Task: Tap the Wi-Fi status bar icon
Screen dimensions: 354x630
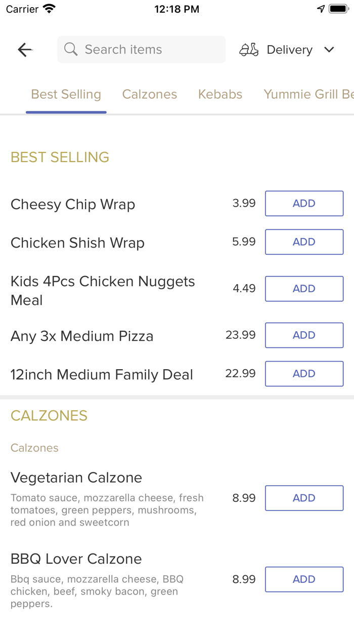Action: [x=50, y=9]
